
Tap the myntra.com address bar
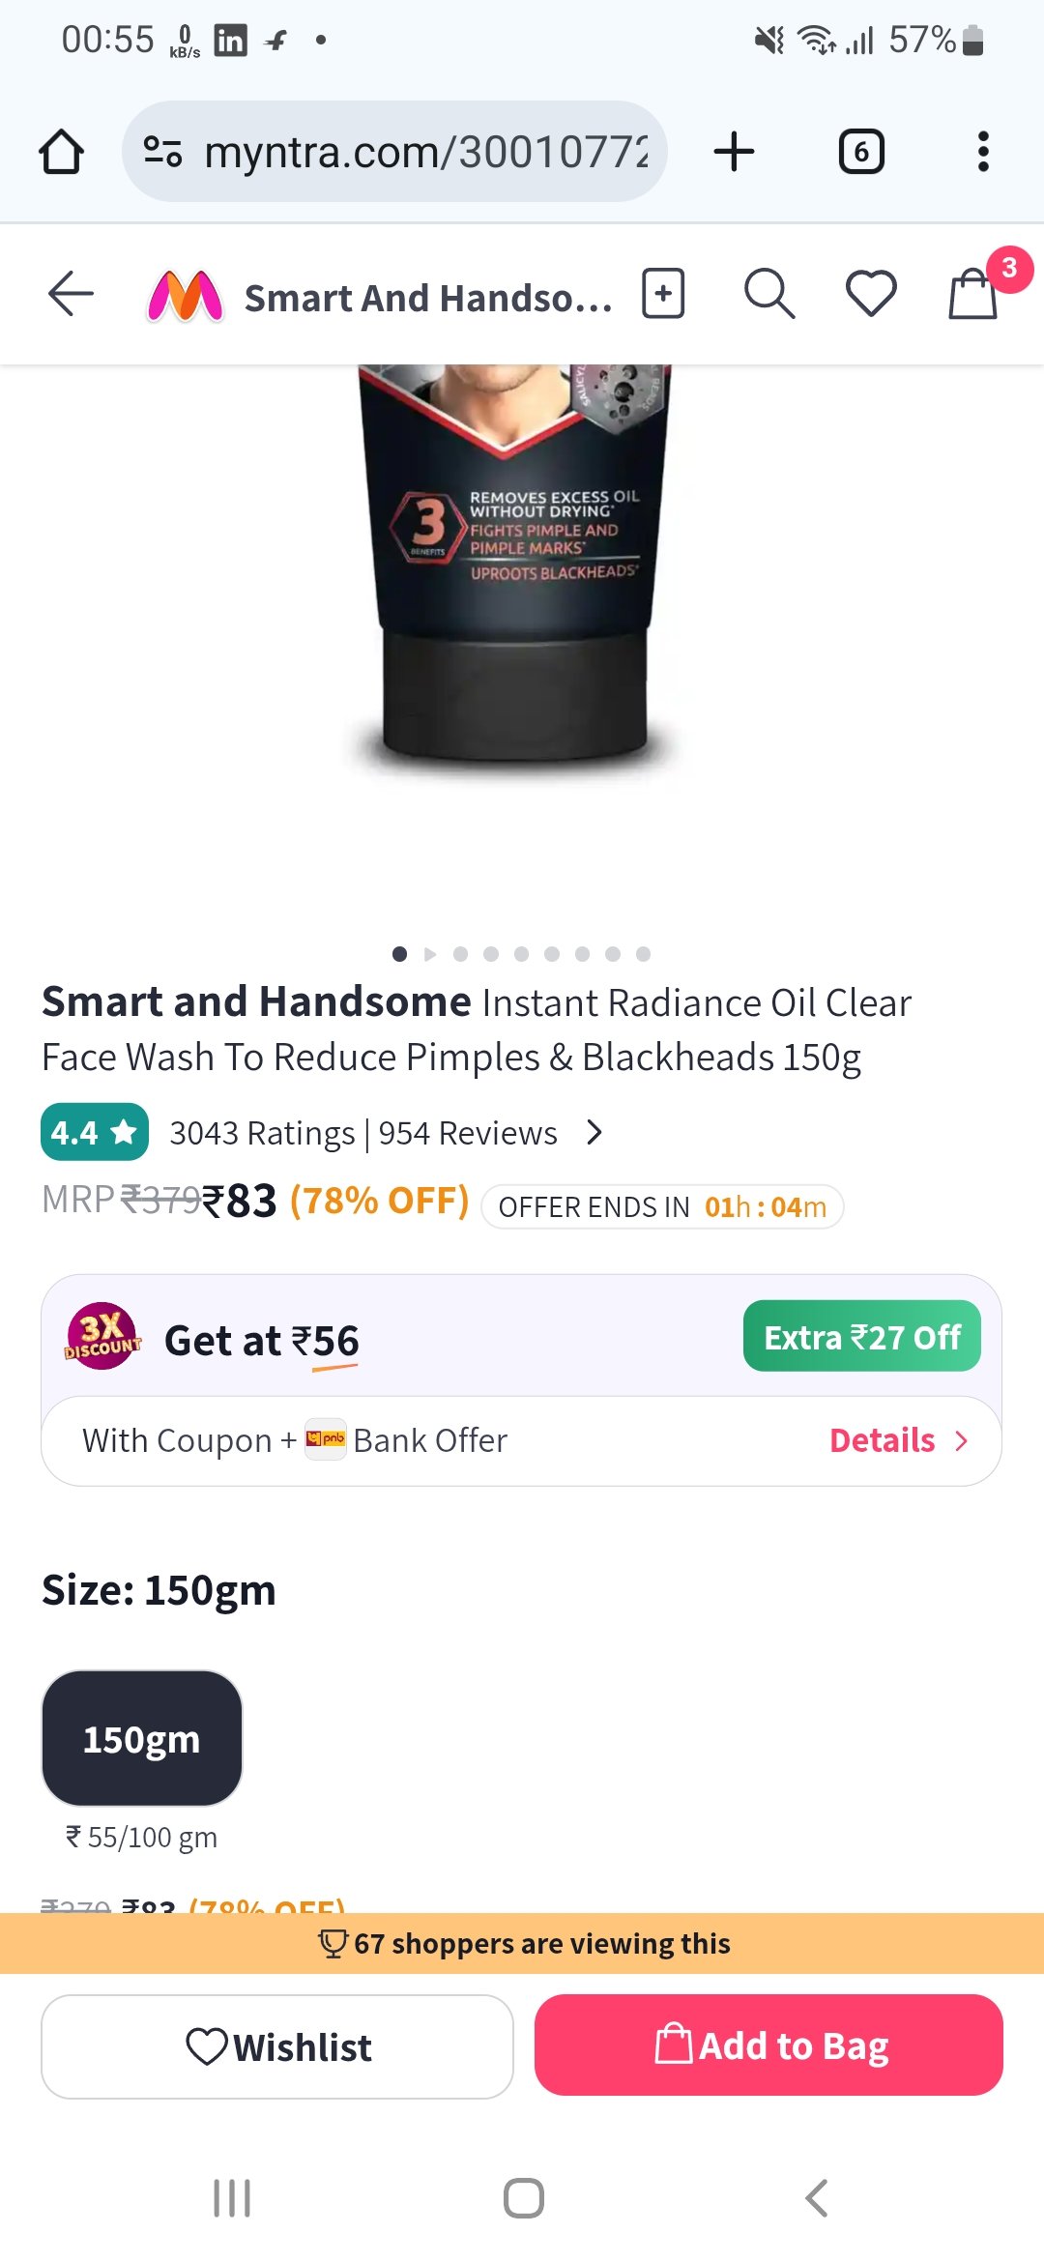coord(425,152)
